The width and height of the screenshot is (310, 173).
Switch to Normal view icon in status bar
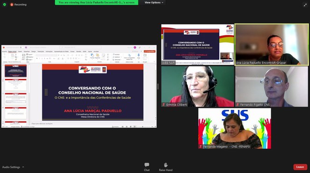pos(123,126)
